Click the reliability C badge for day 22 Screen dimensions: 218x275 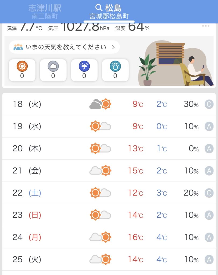point(209,193)
